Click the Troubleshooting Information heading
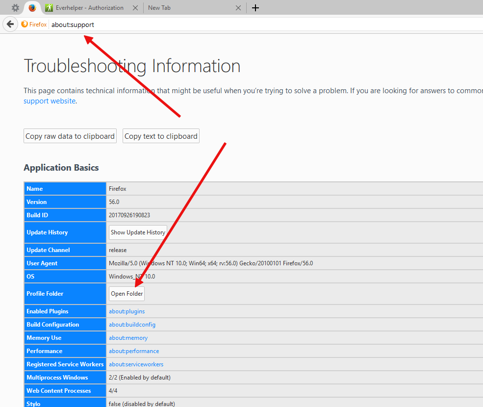This screenshot has width=483, height=407. (x=132, y=66)
